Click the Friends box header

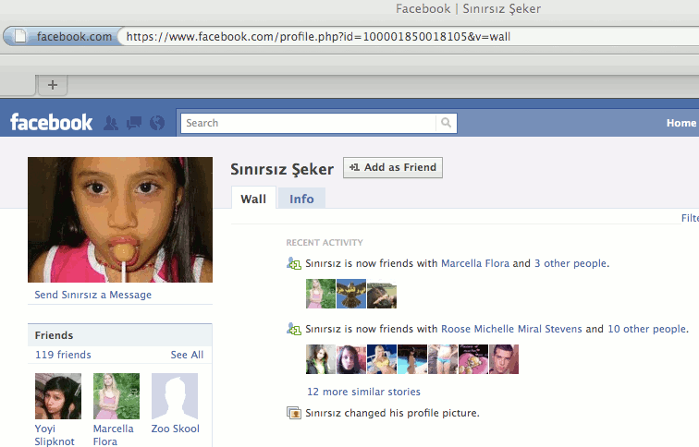(x=120, y=335)
